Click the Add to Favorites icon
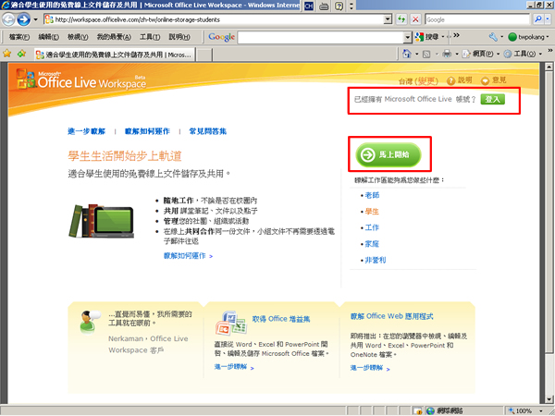This screenshot has height=416, width=555. pos(21,54)
